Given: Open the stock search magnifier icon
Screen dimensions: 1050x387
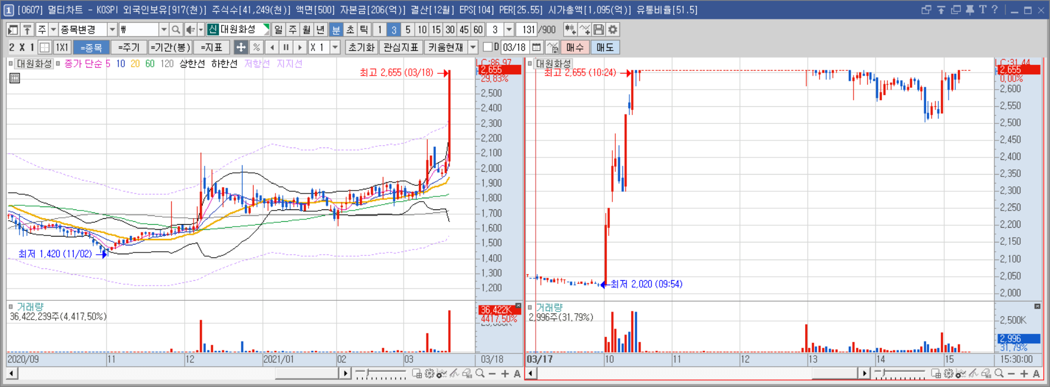Looking at the screenshot, I should (176, 29).
